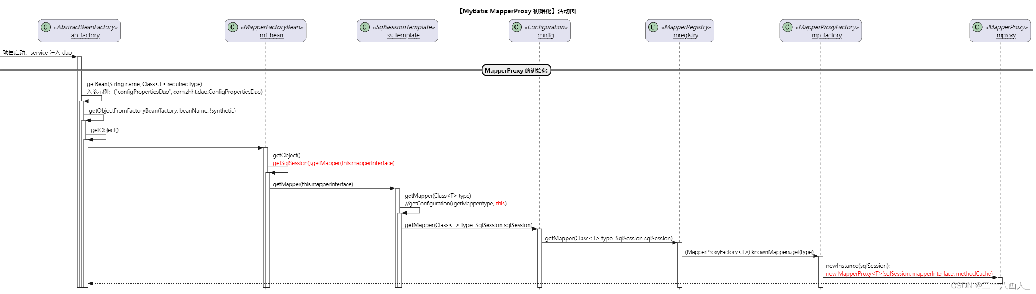This screenshot has width=1036, height=294.
Task: Click the «MapperProxyFactory» stereotype name
Action: click(x=827, y=27)
